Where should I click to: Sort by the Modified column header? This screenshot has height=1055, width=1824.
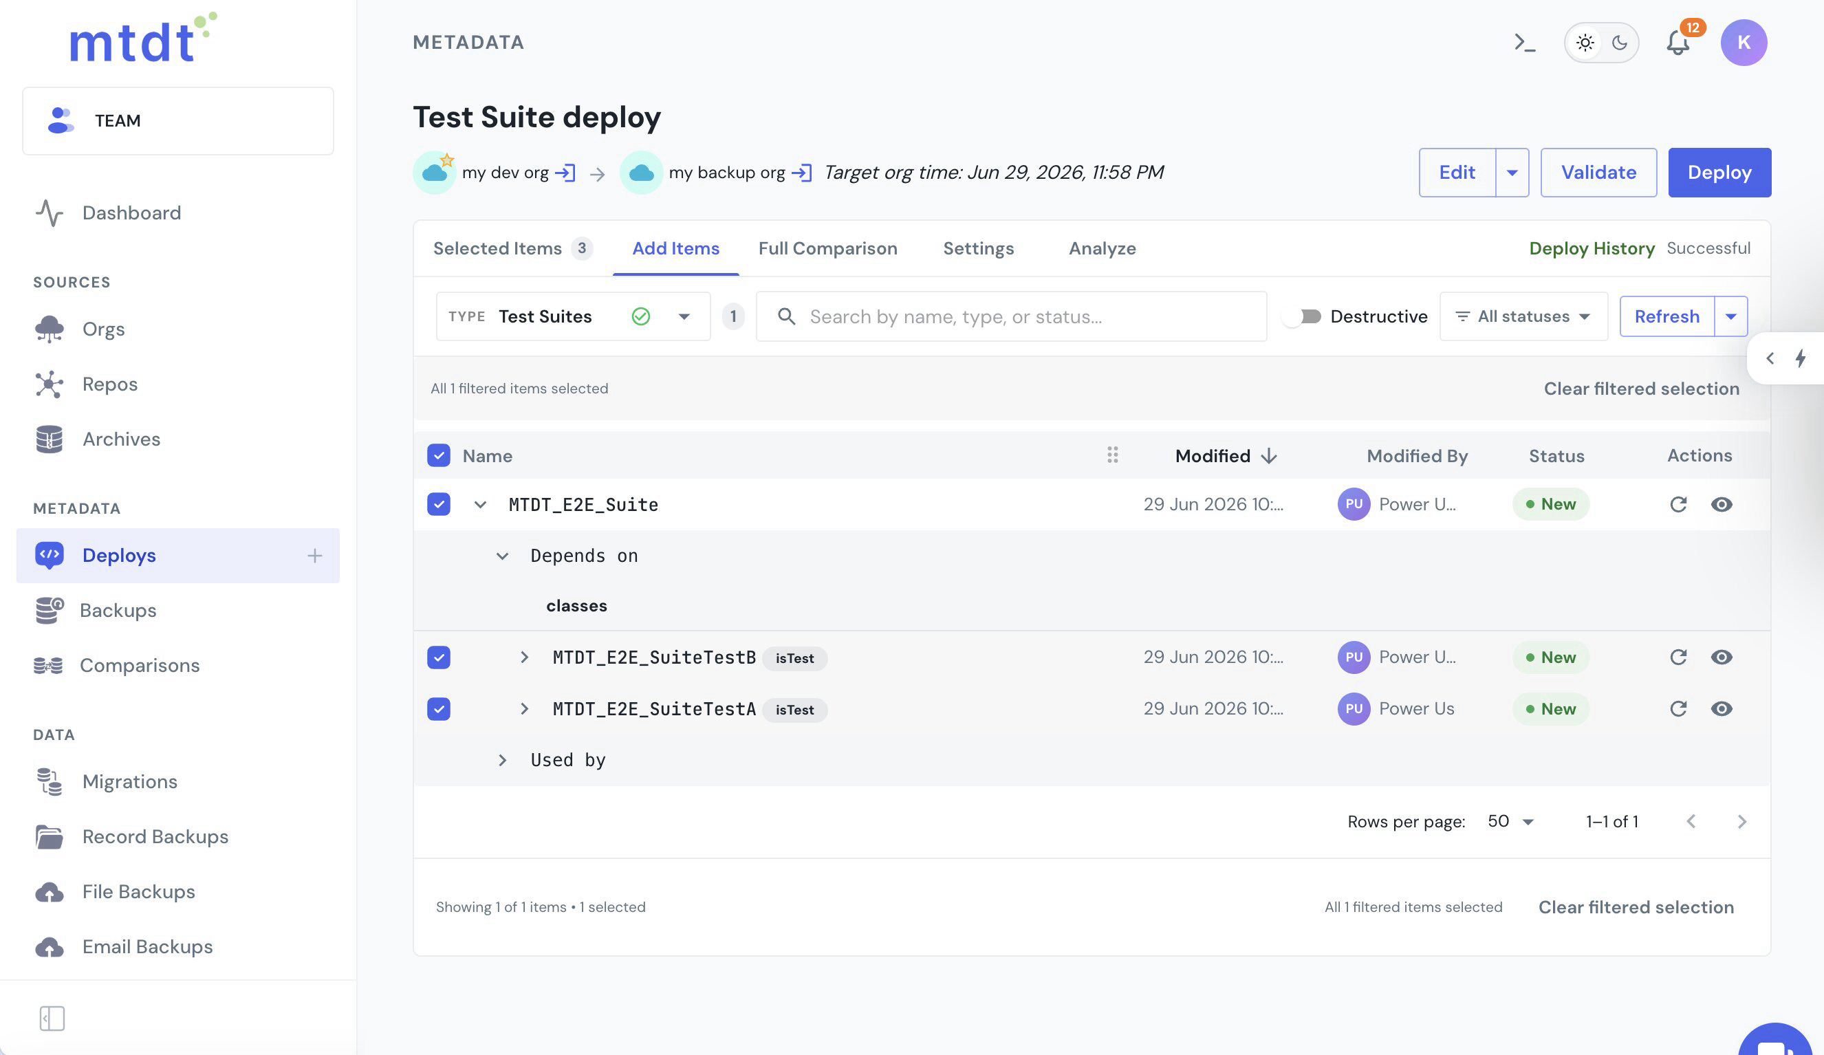point(1226,455)
